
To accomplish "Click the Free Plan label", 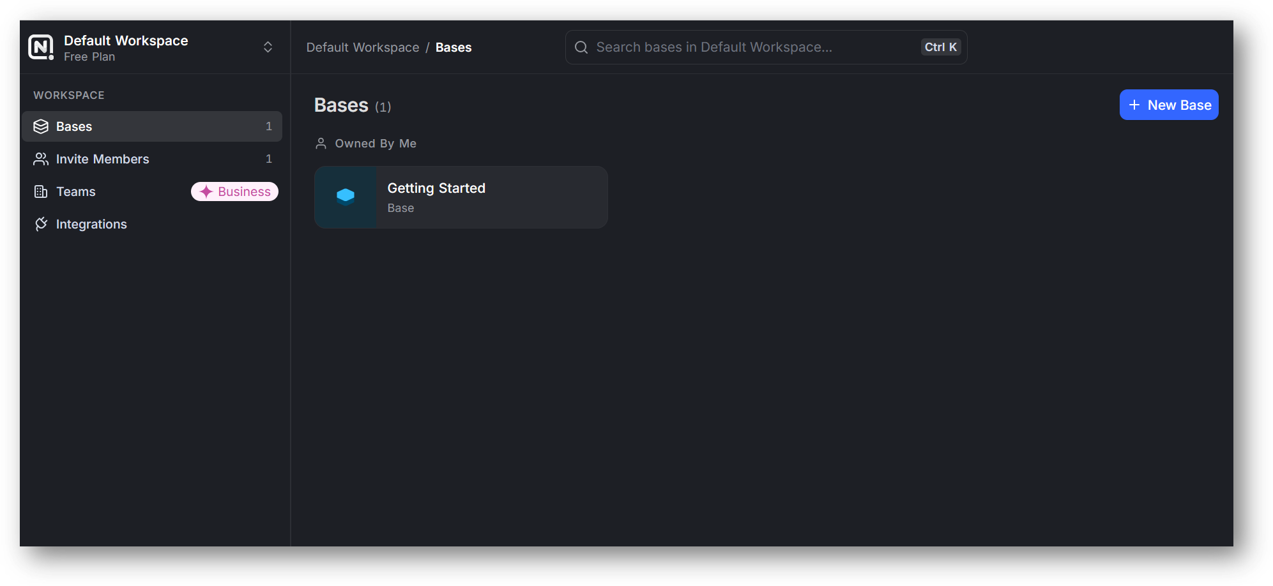I will [89, 57].
